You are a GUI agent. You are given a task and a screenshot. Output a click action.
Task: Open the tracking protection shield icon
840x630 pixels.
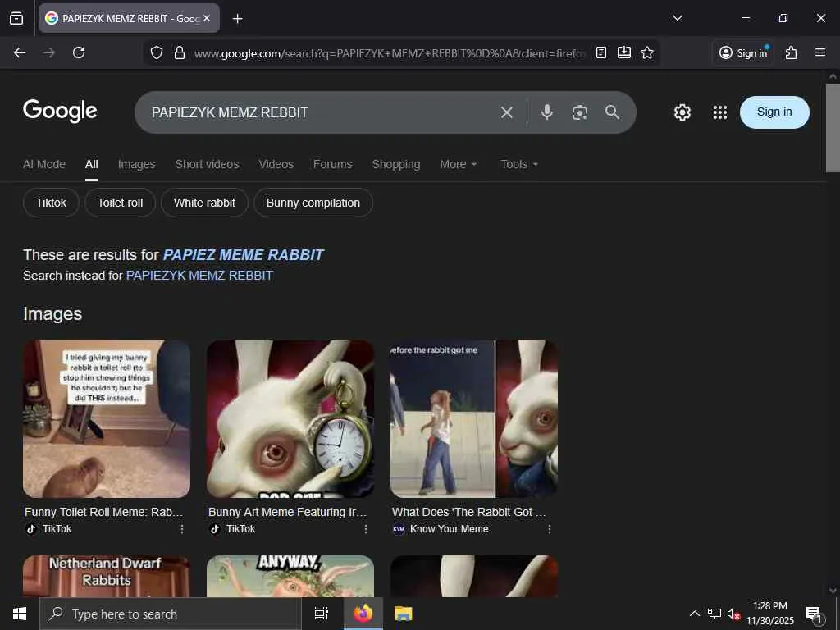157,52
